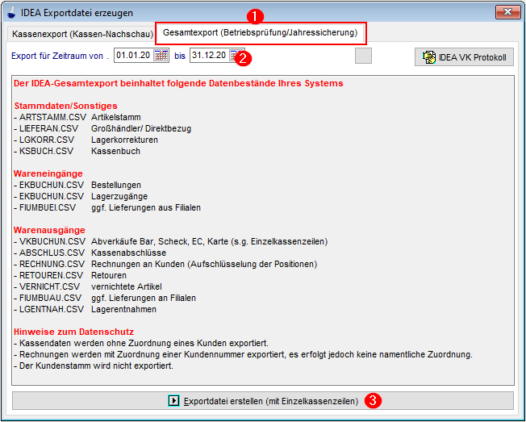Click the KSBUCH.CSV Kassenbuch line

tap(77, 151)
